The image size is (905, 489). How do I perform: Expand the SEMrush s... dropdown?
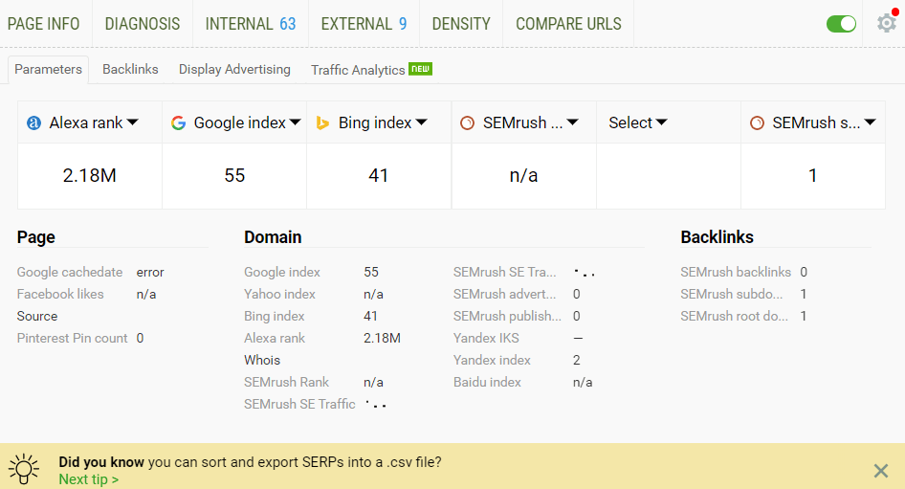[x=871, y=122]
